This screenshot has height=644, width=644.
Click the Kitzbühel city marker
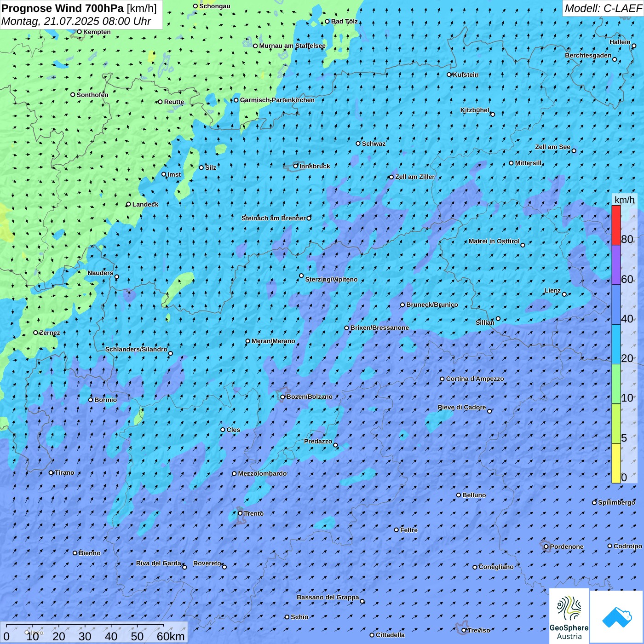(493, 114)
